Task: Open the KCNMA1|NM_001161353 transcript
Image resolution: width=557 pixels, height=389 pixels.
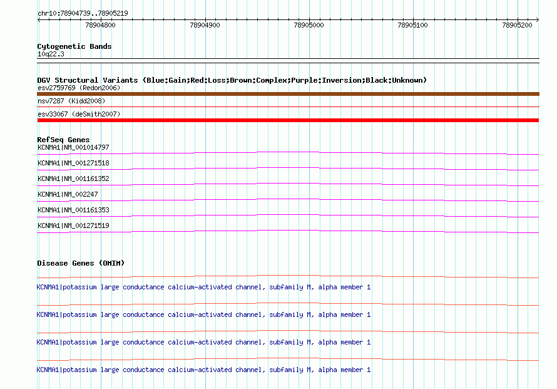Action: (x=73, y=210)
